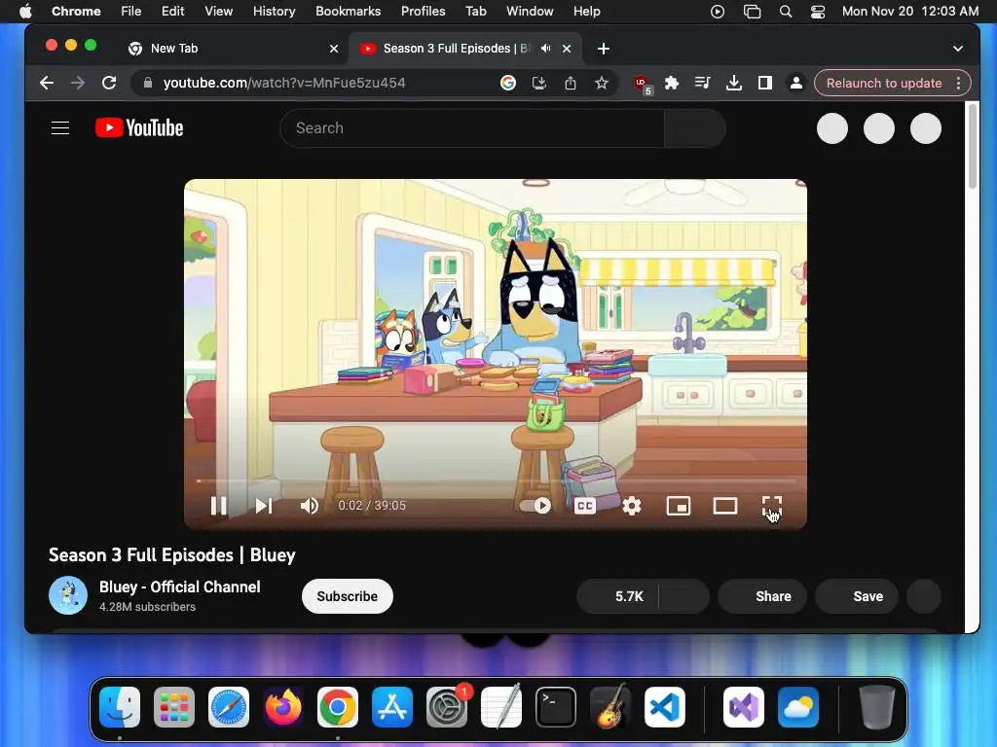
Task: Reload the YouTube page
Action: (x=109, y=84)
